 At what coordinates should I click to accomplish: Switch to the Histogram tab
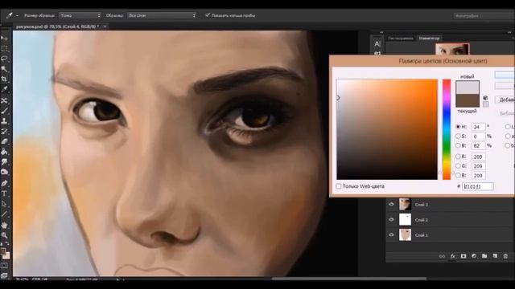pyautogui.click(x=401, y=39)
